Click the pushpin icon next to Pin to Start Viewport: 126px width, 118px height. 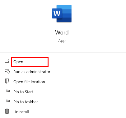click(7, 91)
